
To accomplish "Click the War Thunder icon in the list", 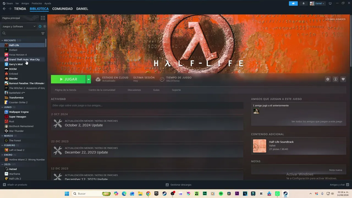I will click(6, 131).
